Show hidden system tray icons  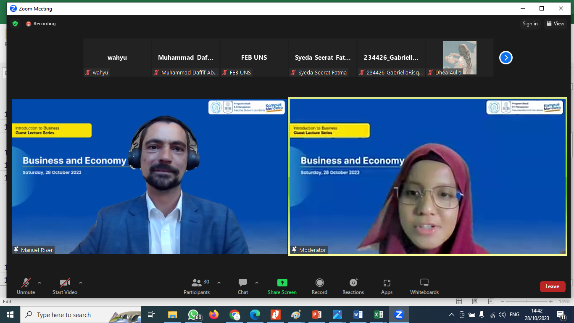[x=452, y=315]
